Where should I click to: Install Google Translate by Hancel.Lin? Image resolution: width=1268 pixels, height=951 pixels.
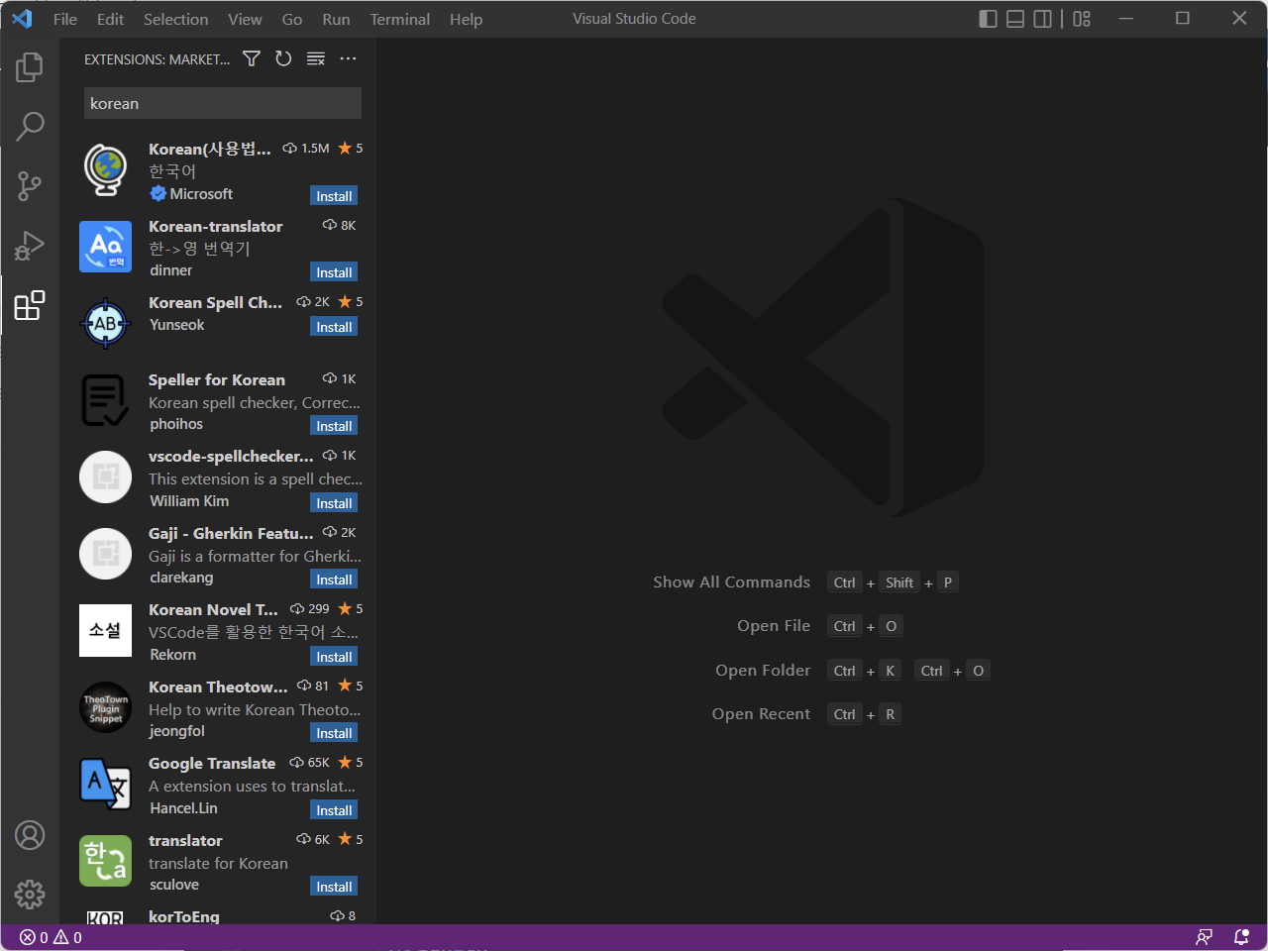(334, 810)
